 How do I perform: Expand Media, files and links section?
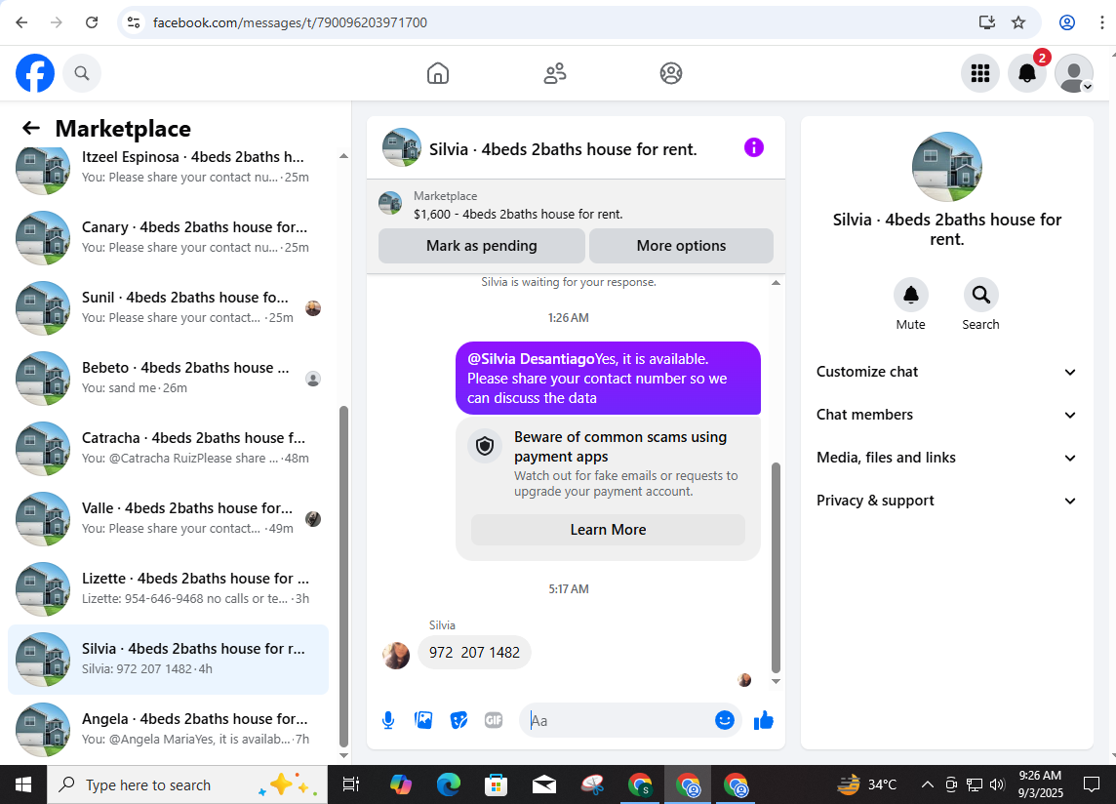click(946, 458)
